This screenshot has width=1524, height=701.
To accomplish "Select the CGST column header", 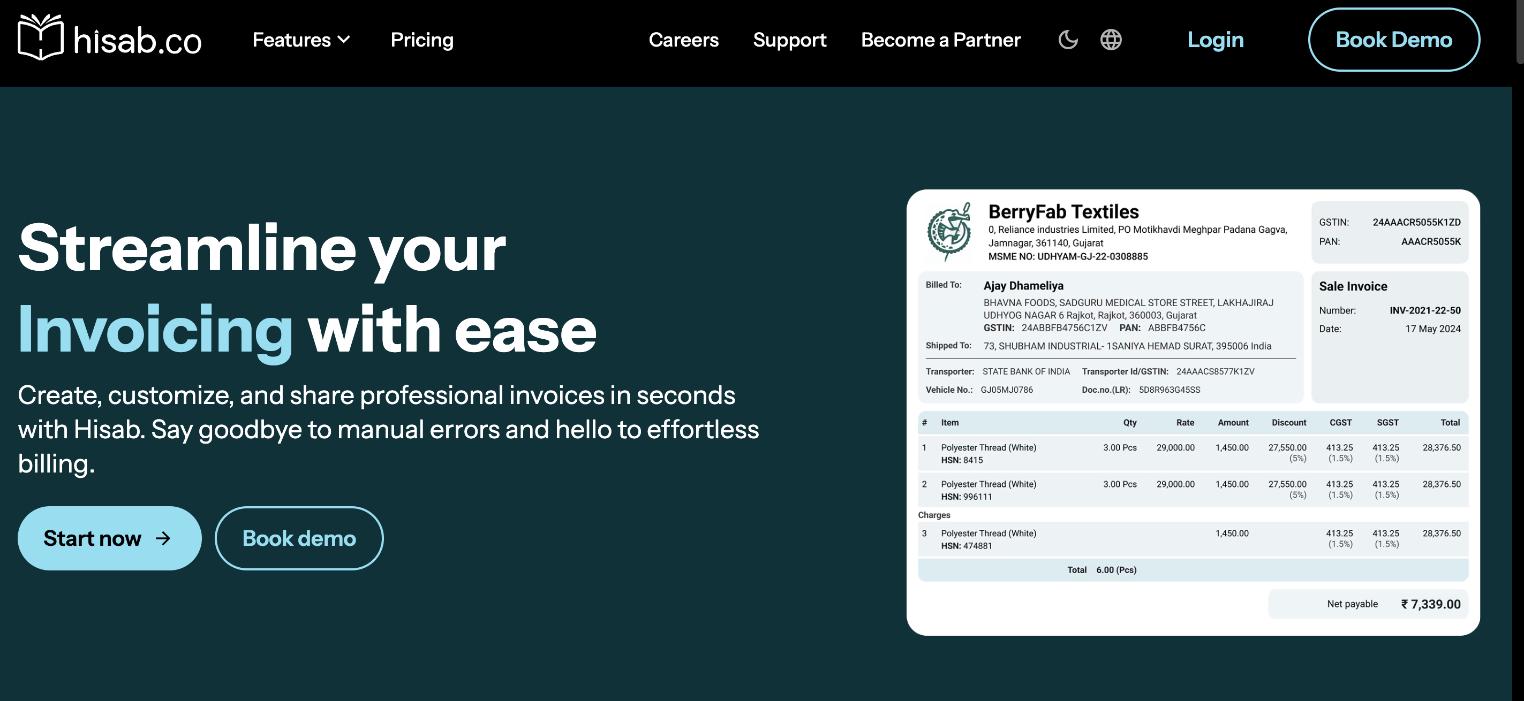I will (x=1340, y=422).
